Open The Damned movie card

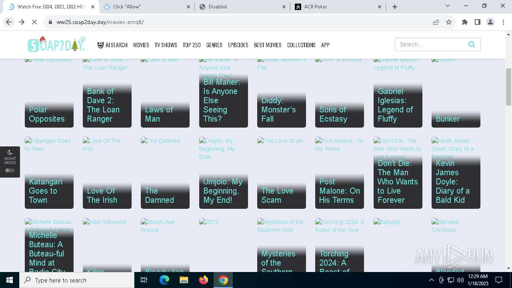click(x=165, y=173)
